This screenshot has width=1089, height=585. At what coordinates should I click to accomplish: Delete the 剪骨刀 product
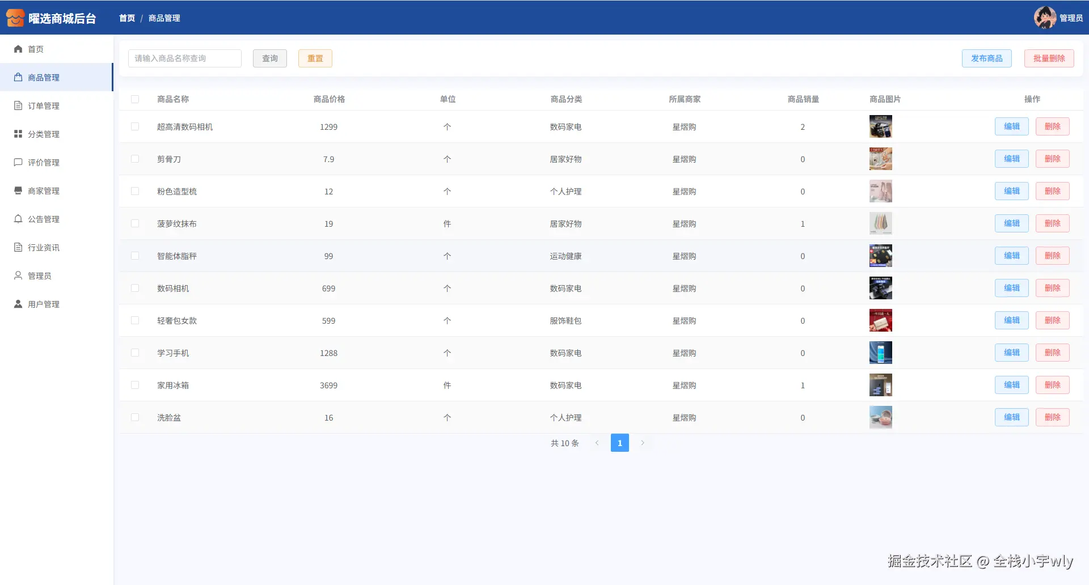pyautogui.click(x=1053, y=159)
